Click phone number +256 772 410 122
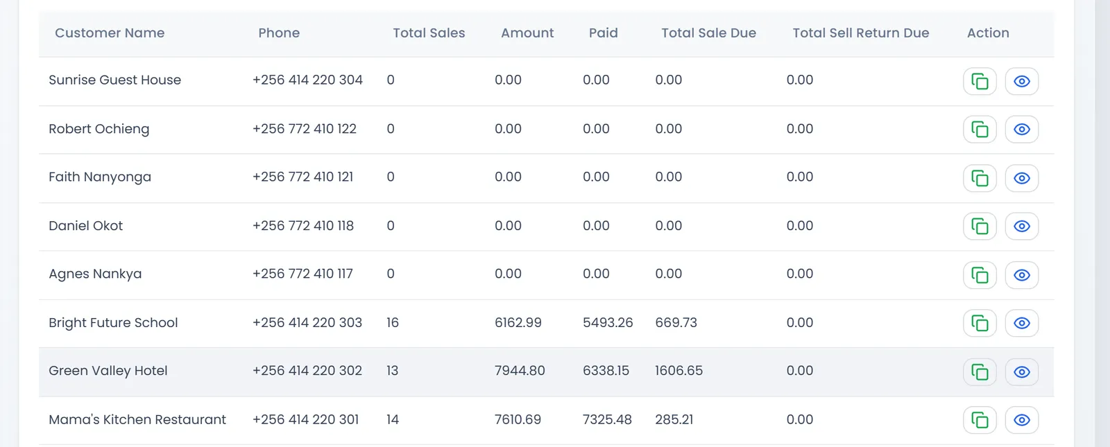1110x447 pixels. point(305,129)
